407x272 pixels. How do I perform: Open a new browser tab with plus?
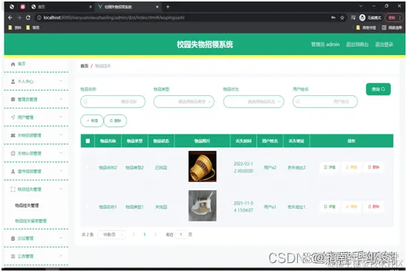point(168,7)
